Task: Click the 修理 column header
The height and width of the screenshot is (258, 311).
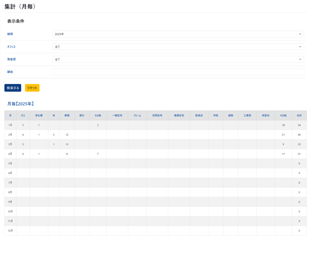Action: [x=67, y=116]
